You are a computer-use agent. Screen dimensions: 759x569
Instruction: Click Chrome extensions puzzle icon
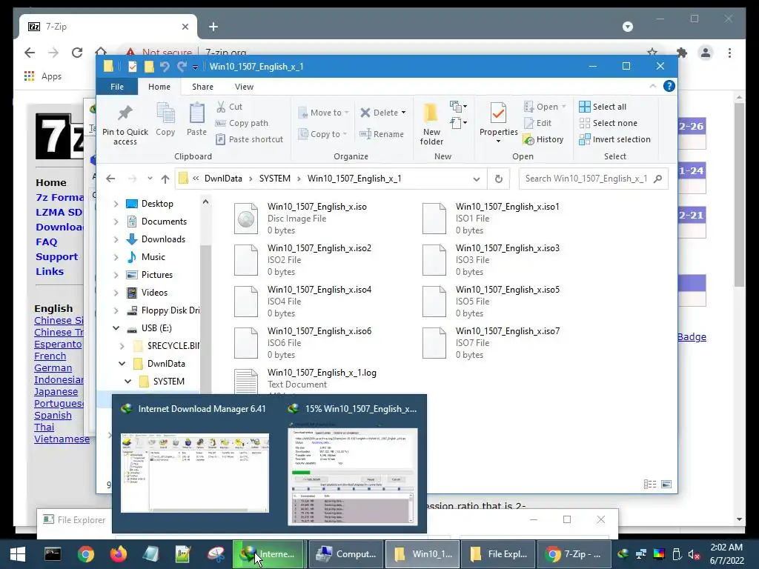[x=682, y=53]
